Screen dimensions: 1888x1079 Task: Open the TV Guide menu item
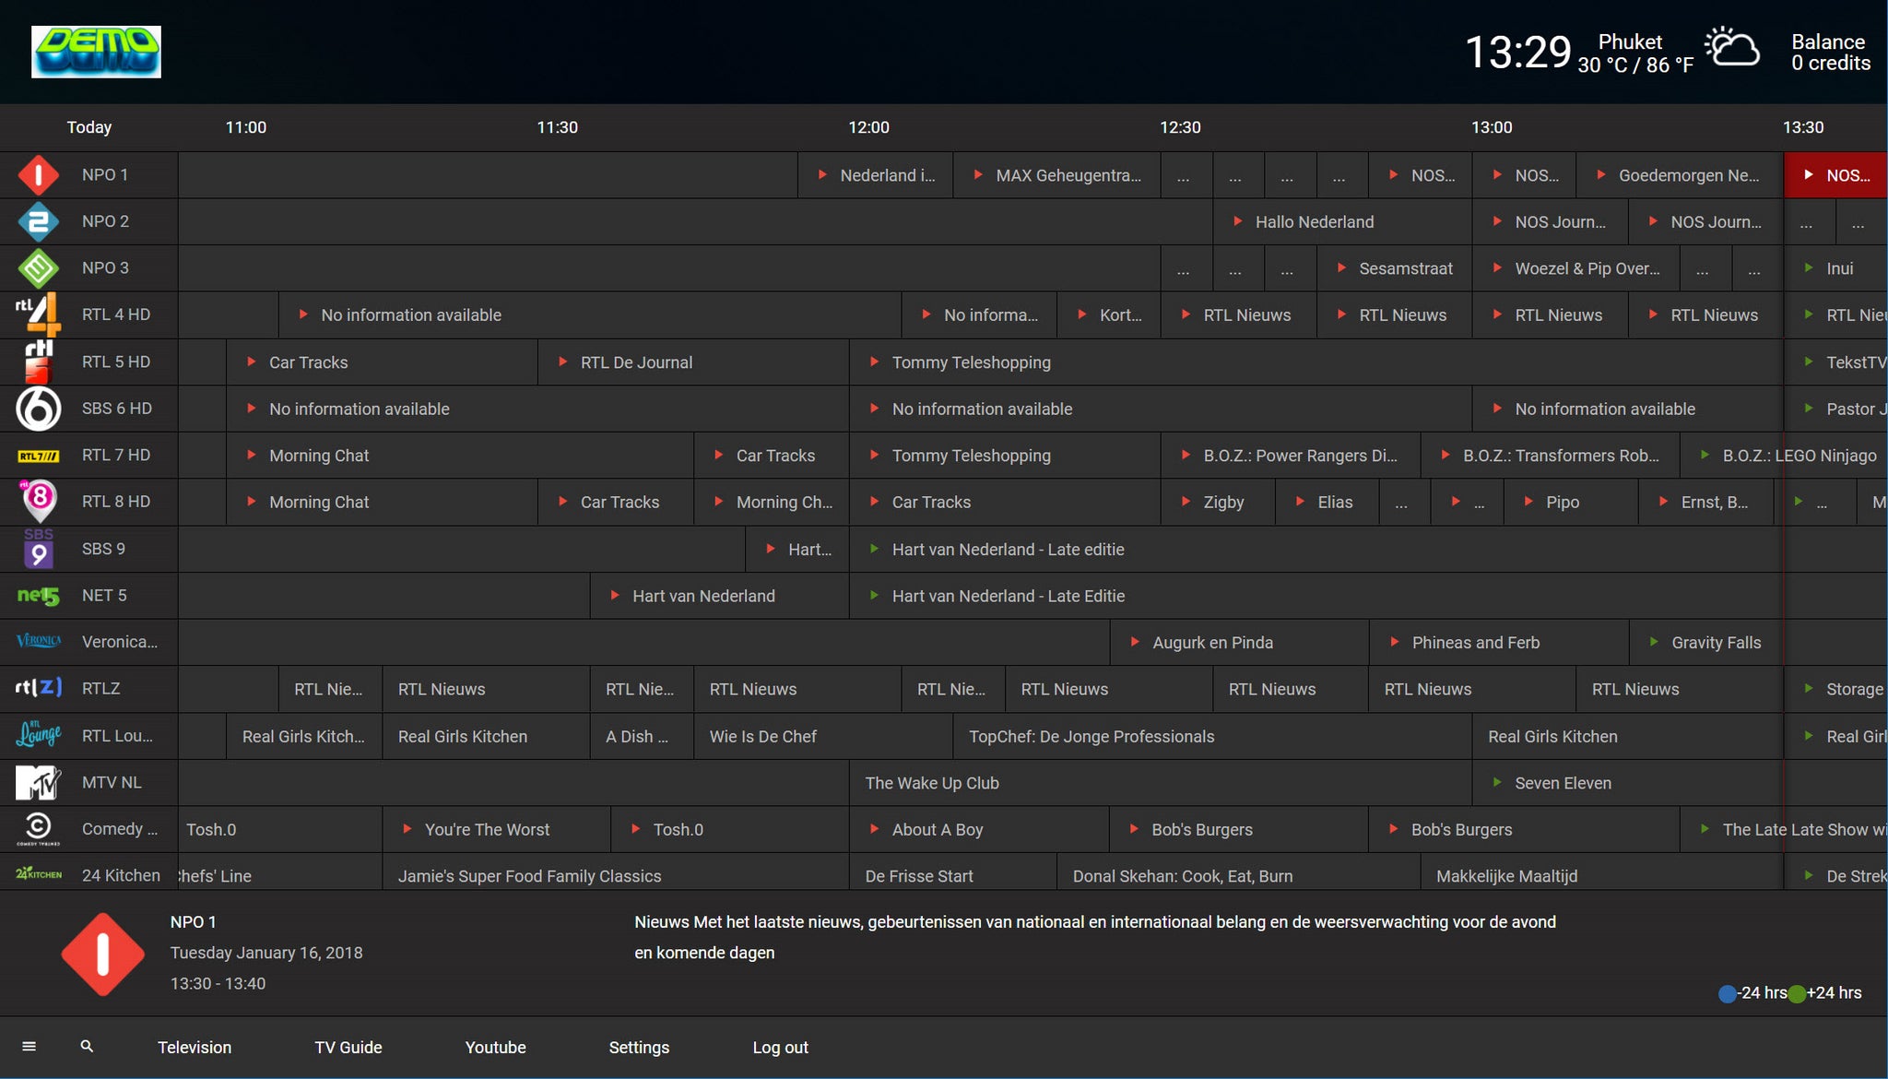(348, 1048)
